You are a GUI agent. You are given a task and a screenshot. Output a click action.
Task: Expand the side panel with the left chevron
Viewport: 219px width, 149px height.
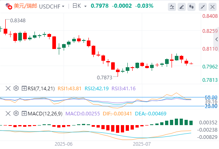tap(217, 39)
